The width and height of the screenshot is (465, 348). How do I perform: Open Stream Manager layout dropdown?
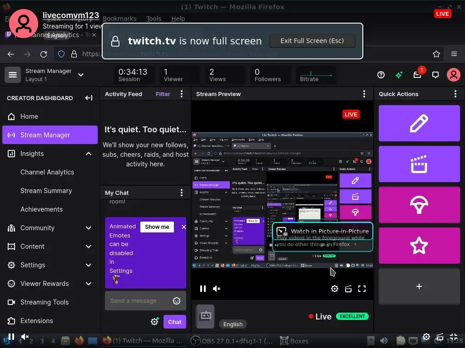pos(81,75)
